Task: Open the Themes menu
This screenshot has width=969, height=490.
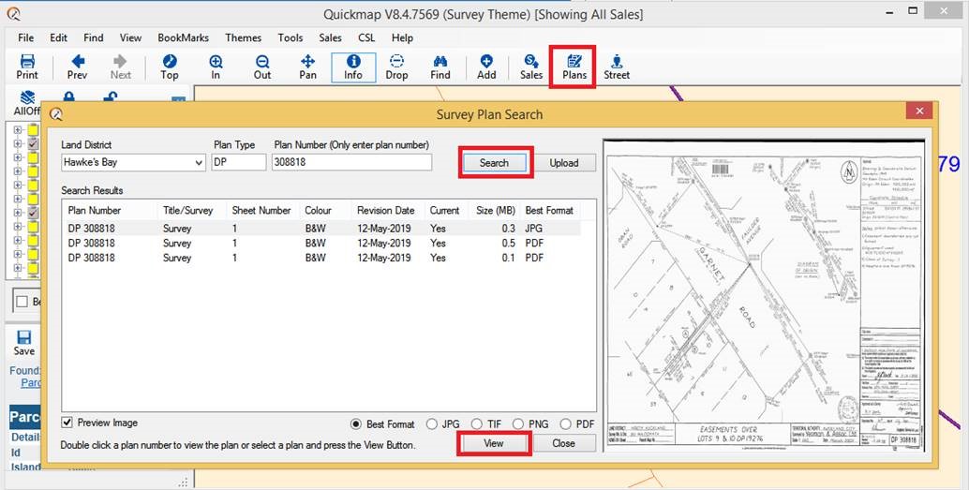Action: (243, 37)
